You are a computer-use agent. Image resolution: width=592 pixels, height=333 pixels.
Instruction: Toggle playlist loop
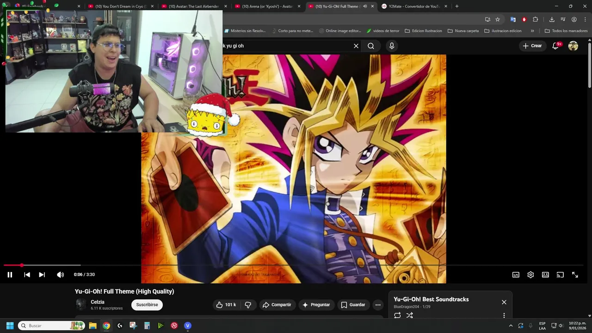click(397, 315)
